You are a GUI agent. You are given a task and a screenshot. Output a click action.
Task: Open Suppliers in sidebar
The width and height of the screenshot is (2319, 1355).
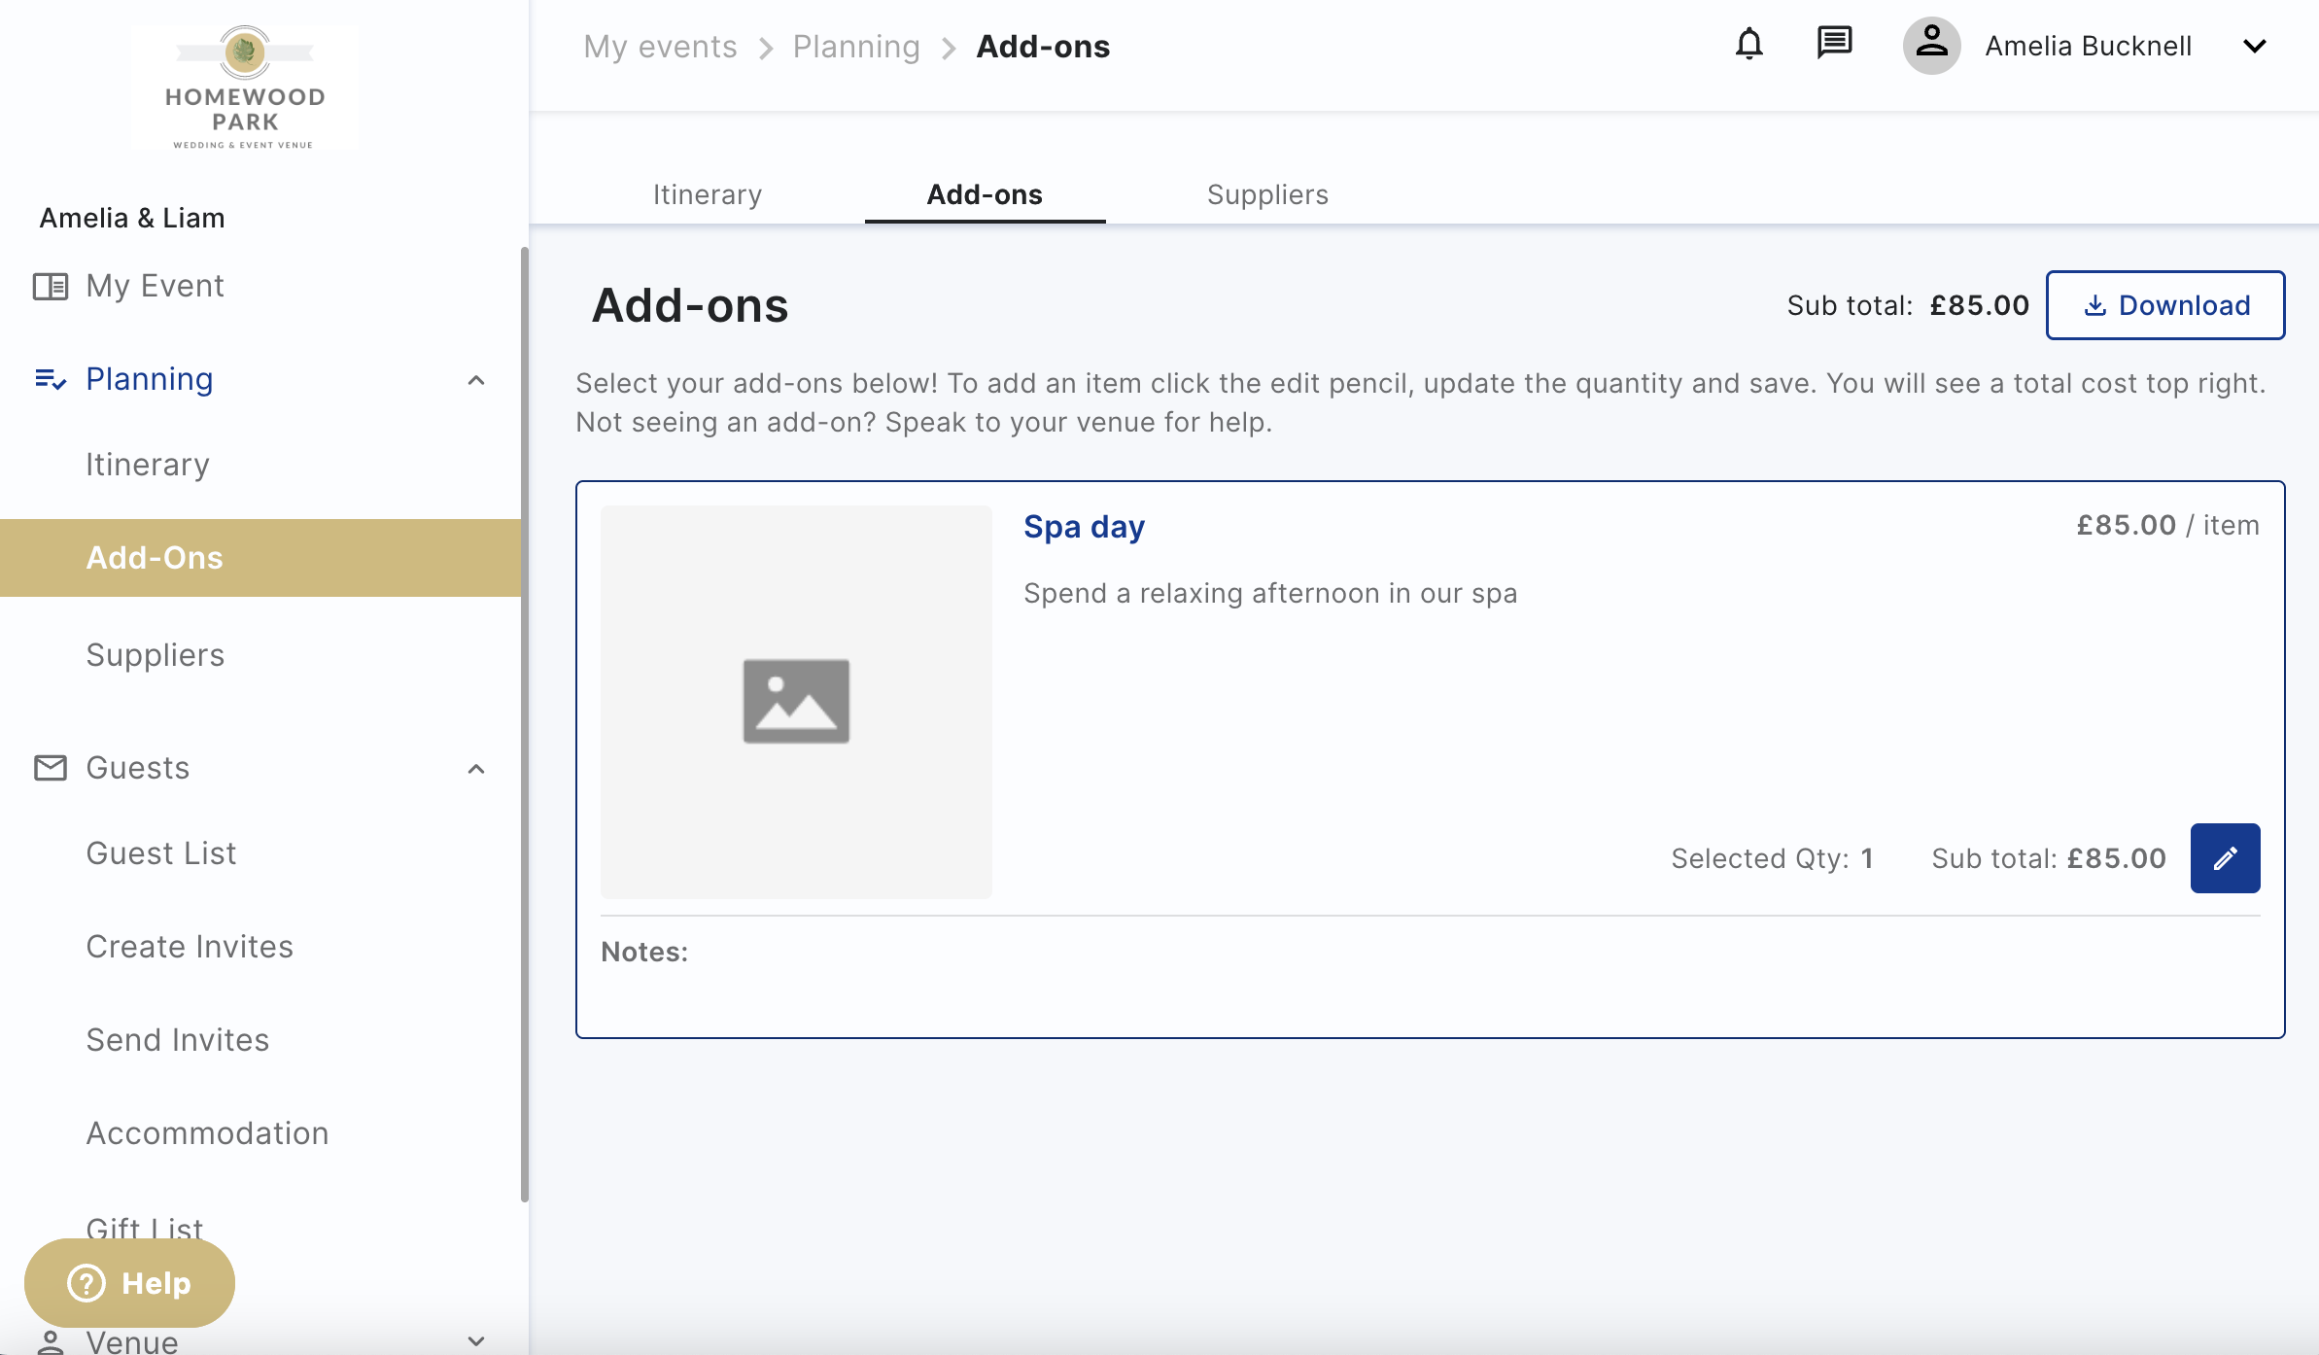[x=156, y=655]
